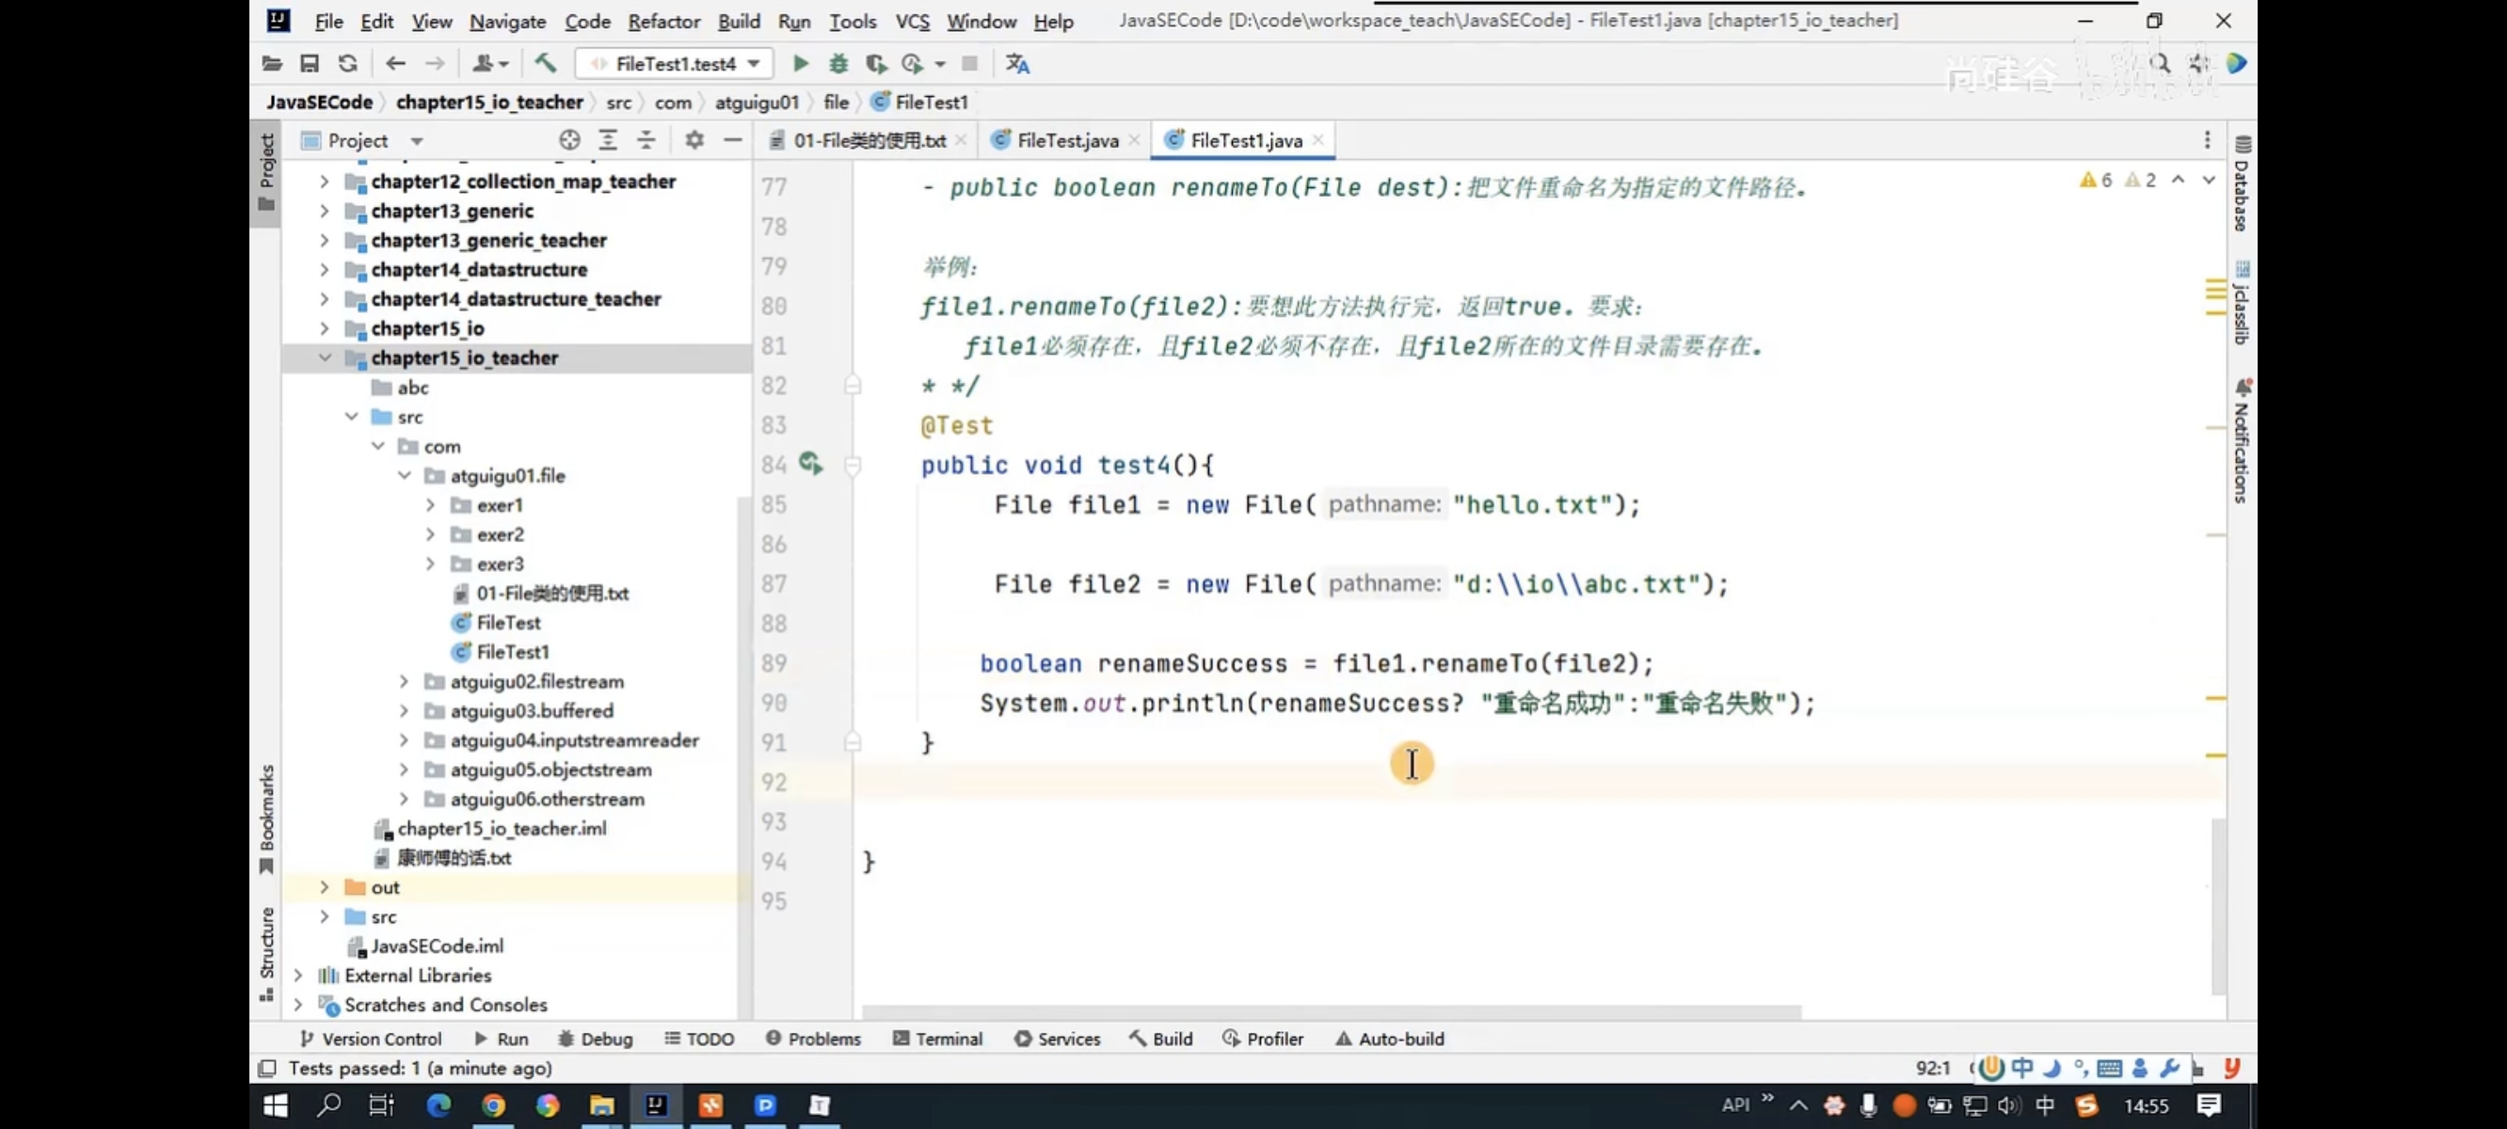The height and width of the screenshot is (1129, 2507).
Task: Click the Reload from disk icon
Action: (347, 63)
